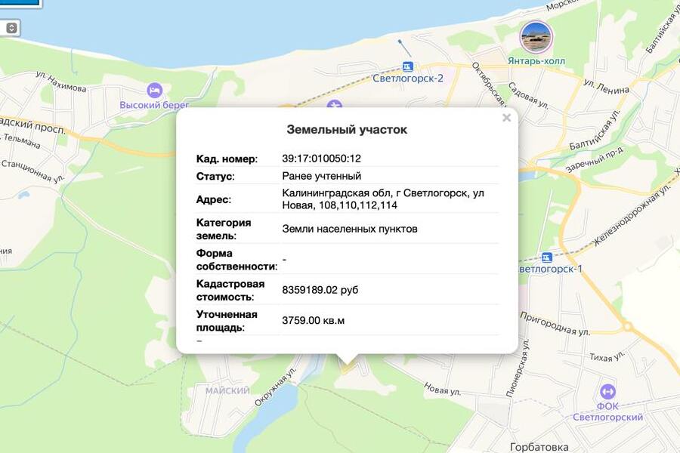Close the Земельный участок info popup
680x453 pixels.
(x=505, y=118)
